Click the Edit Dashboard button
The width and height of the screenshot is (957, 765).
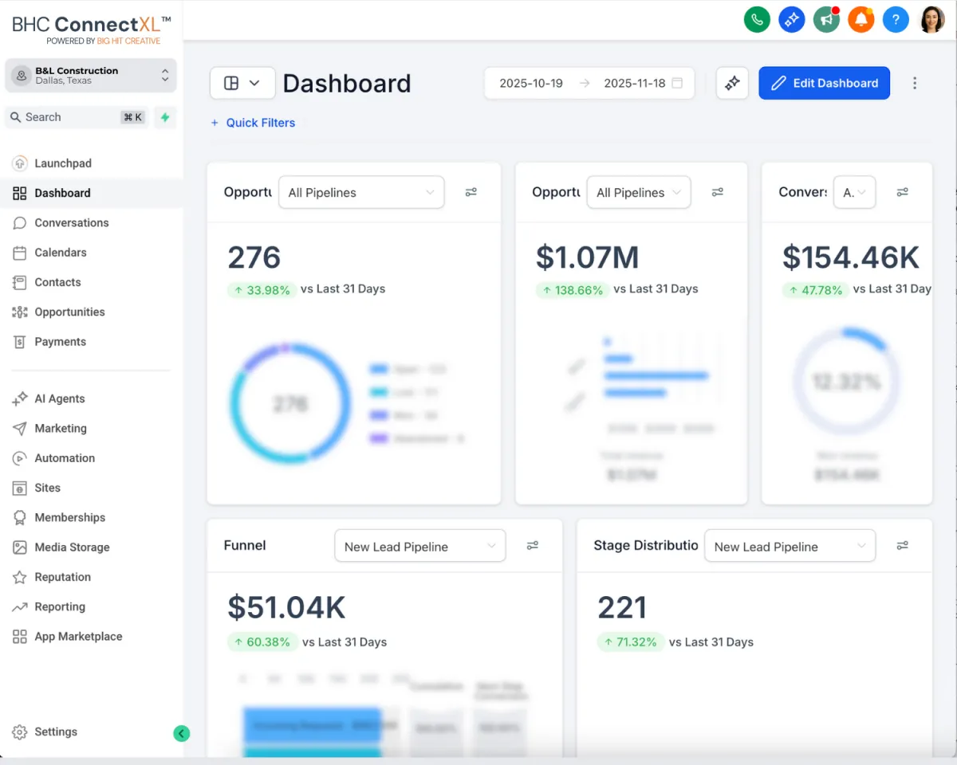(824, 83)
